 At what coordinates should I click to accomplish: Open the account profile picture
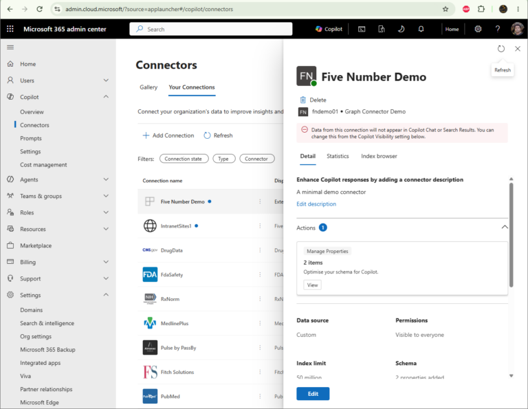pos(517,29)
